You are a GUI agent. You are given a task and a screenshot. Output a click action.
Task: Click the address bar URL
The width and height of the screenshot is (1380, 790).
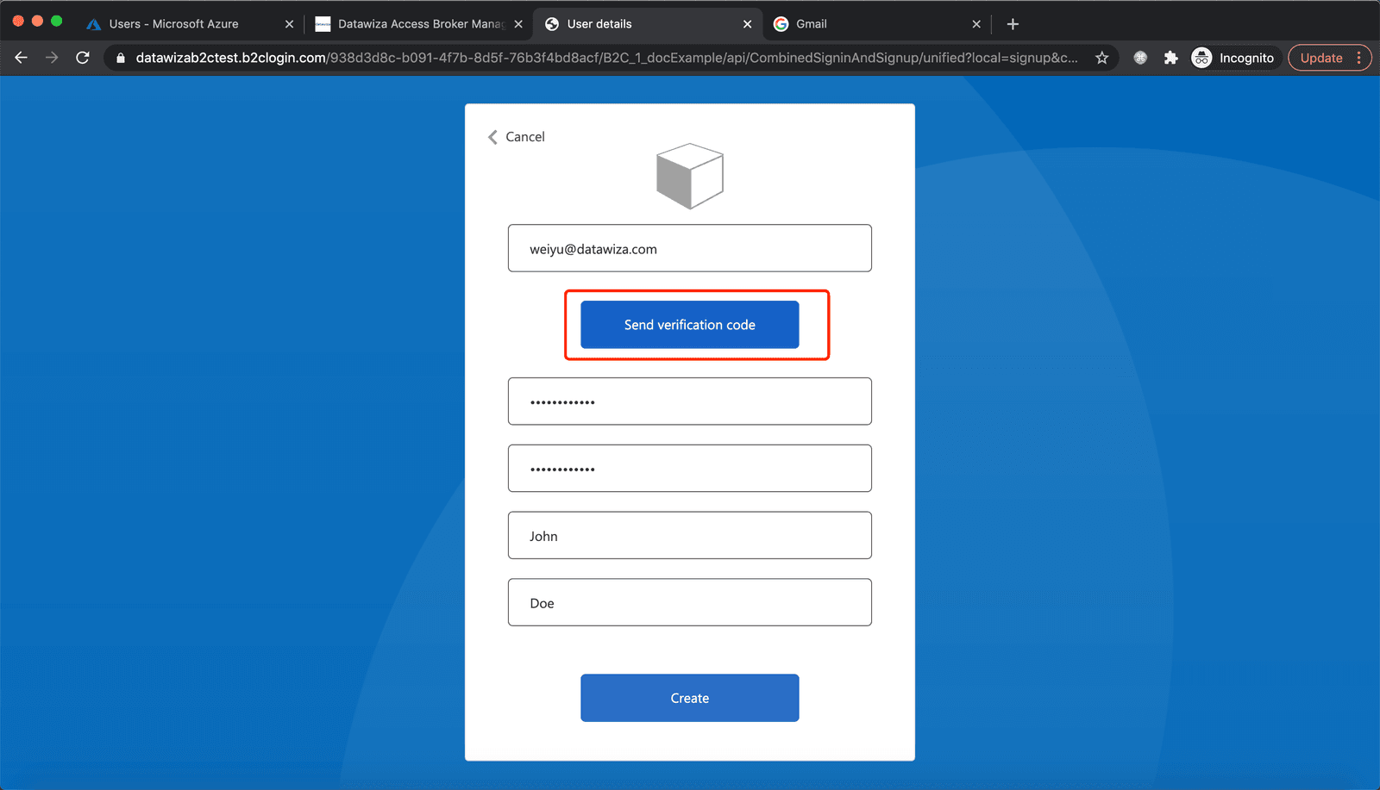click(x=606, y=58)
